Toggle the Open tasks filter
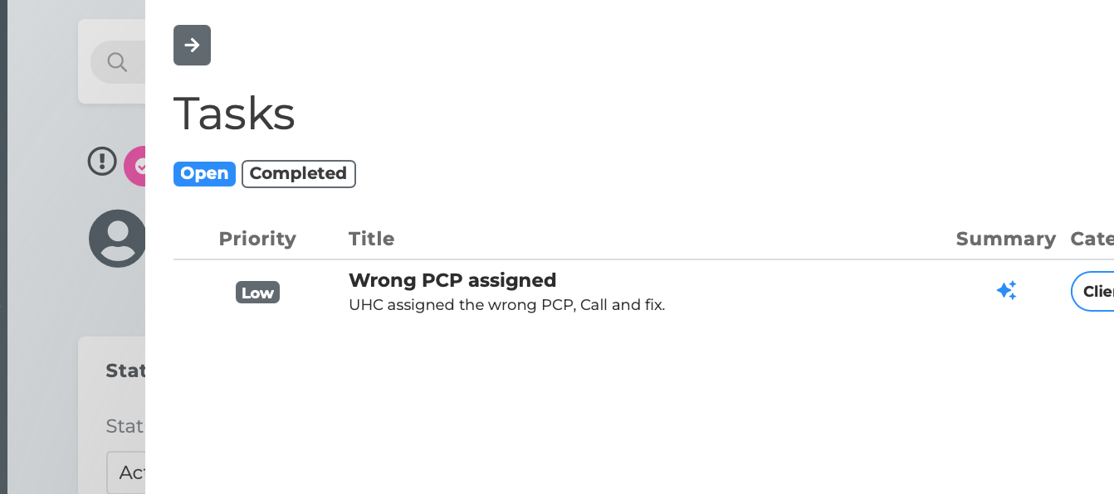 [x=204, y=173]
